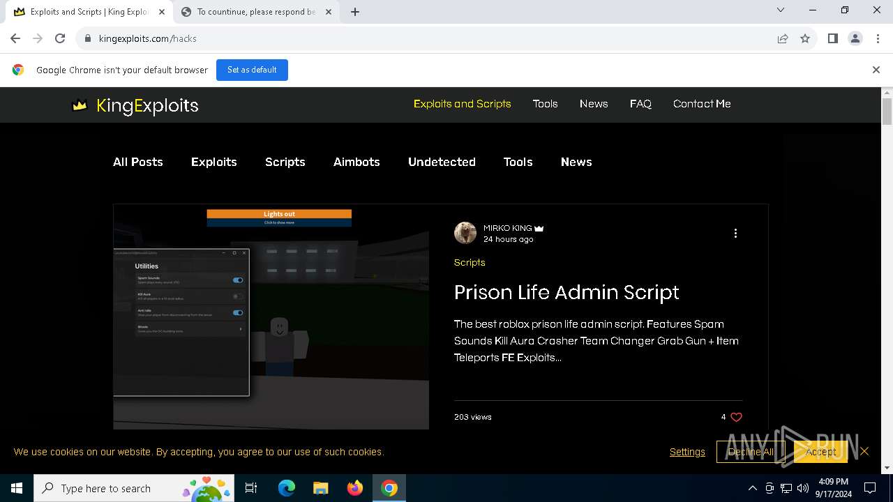Bookmark this tab with the star icon
The width and height of the screenshot is (893, 502).
click(x=805, y=38)
